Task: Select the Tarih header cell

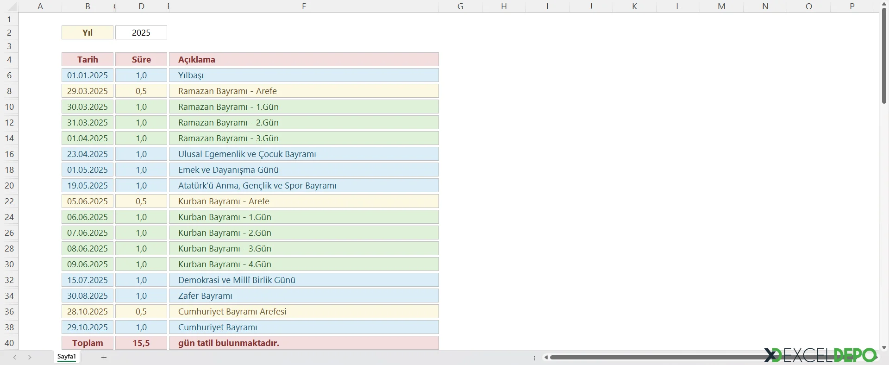Action: click(88, 59)
